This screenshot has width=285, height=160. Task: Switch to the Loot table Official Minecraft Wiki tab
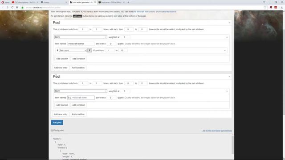pyautogui.click(x=111, y=2)
